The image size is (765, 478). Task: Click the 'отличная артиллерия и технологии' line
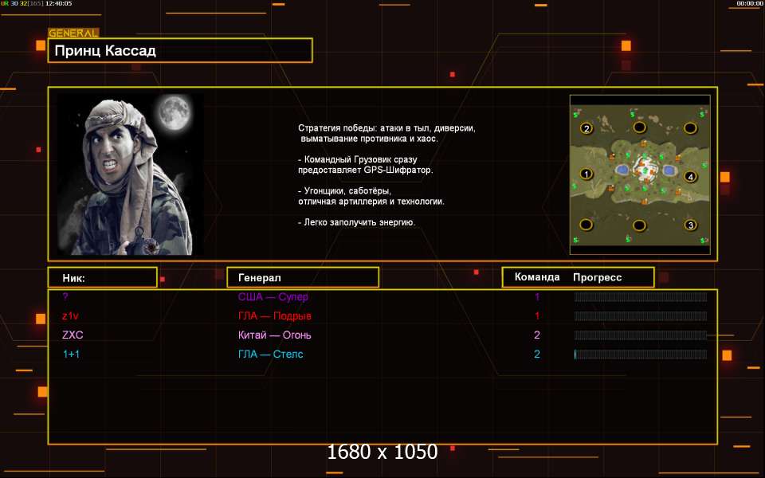[371, 202]
